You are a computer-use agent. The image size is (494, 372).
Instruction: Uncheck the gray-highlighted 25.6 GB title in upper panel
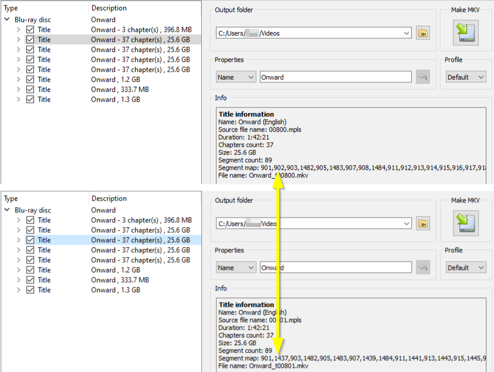[31, 40]
